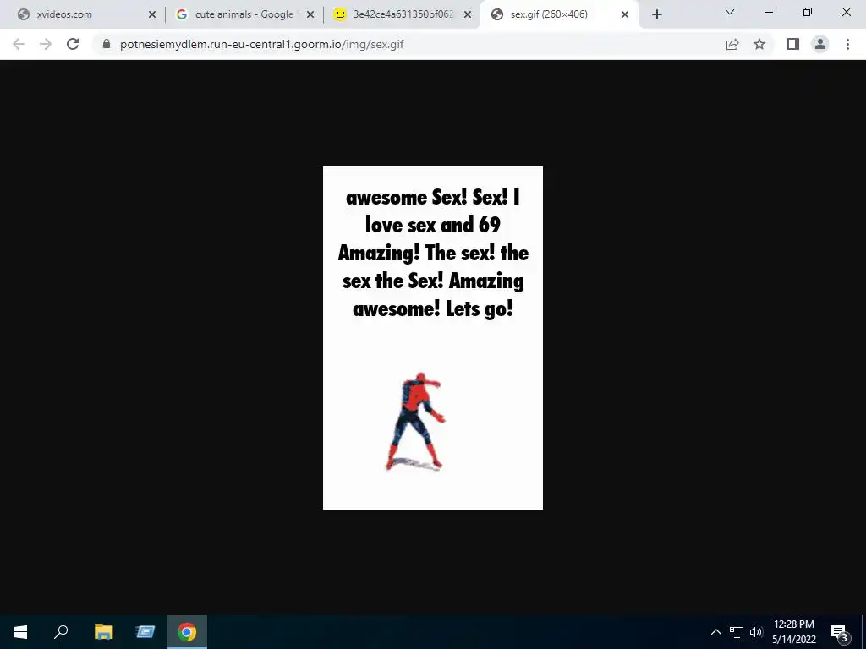The height and width of the screenshot is (649, 866).
Task: Show hidden system tray icons
Action: tap(715, 632)
